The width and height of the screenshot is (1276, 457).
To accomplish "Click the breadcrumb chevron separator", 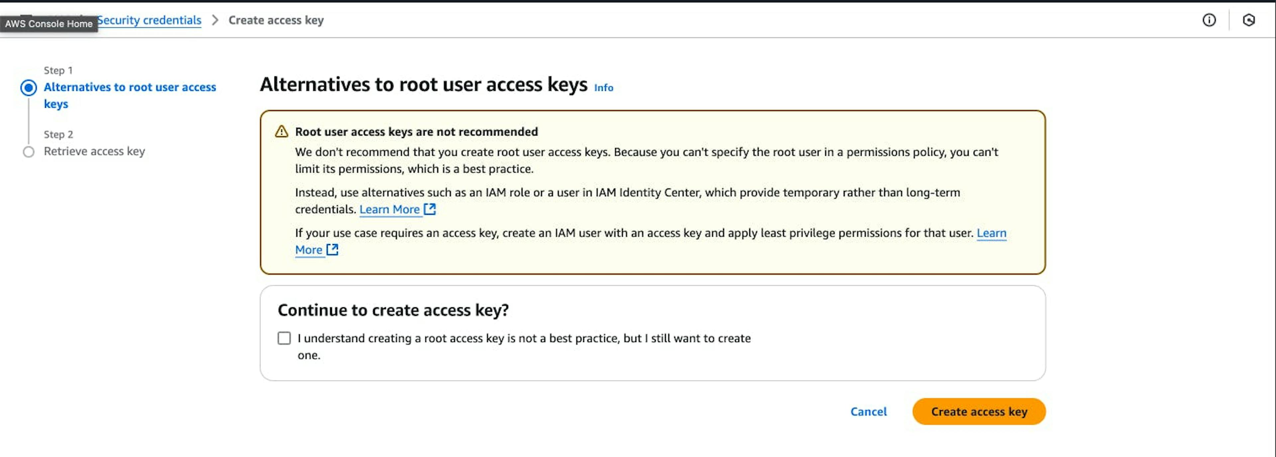I will point(215,20).
